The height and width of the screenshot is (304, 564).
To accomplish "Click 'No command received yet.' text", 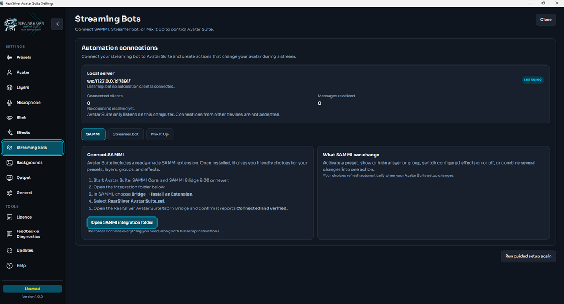I will coord(111,108).
